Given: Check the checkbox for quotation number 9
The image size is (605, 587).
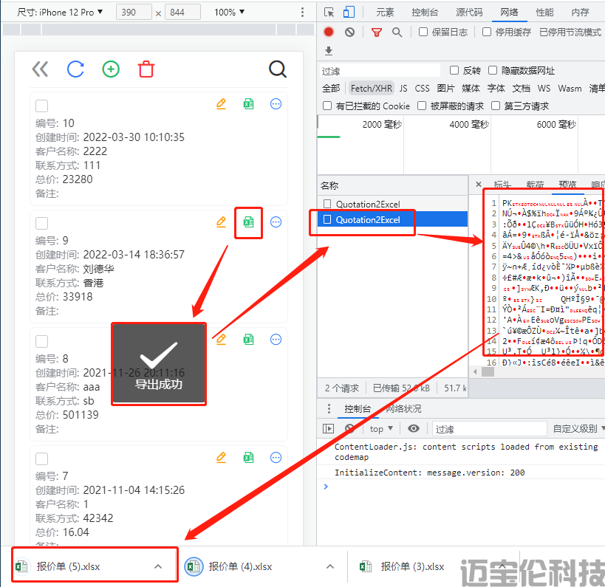Looking at the screenshot, I should point(41,223).
